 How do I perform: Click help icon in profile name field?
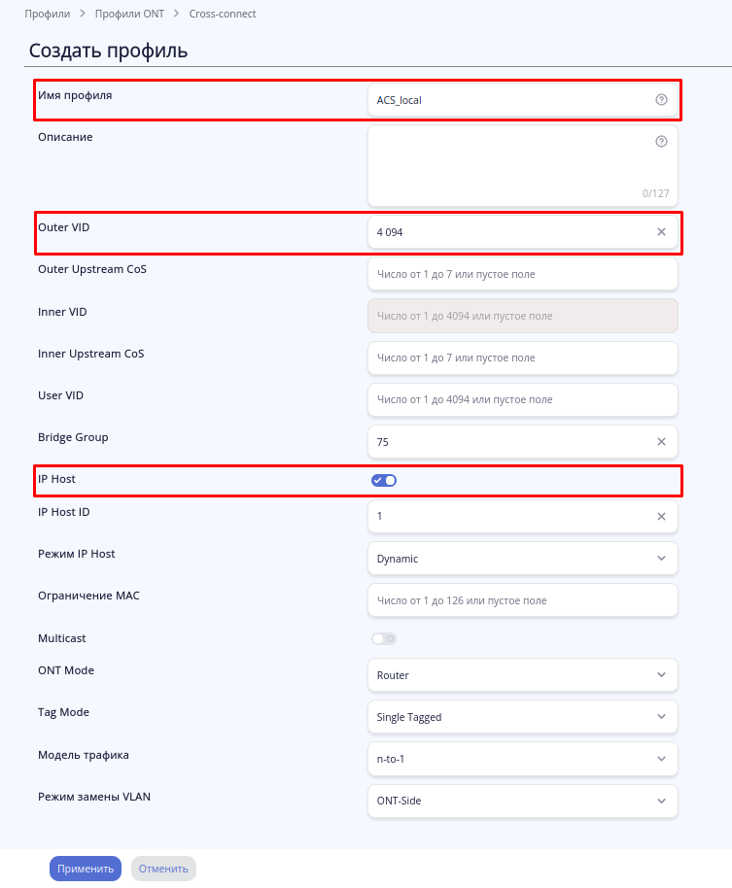(x=661, y=99)
